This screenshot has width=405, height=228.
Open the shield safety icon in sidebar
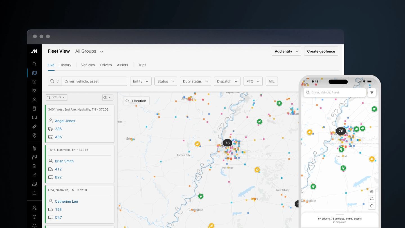tap(34, 82)
